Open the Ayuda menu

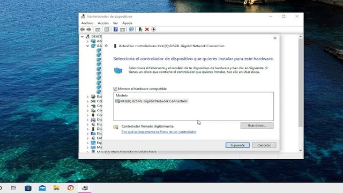tap(127, 23)
